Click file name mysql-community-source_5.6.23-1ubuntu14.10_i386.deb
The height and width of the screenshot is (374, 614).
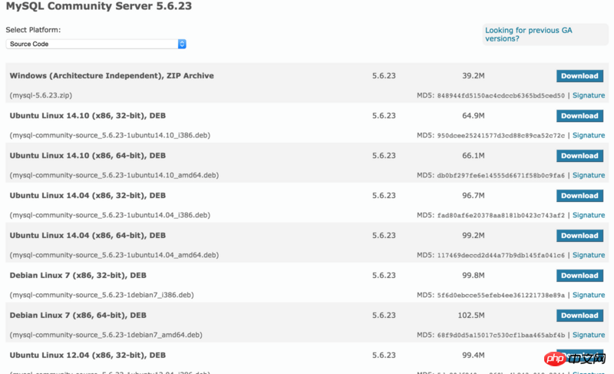tap(110, 135)
